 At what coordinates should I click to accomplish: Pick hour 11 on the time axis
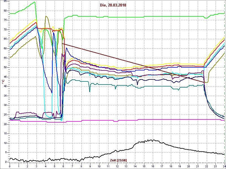coord(108,166)
